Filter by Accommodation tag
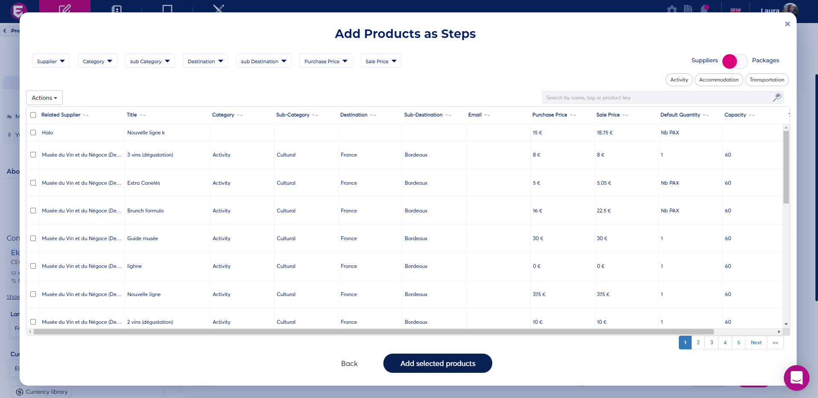The width and height of the screenshot is (818, 398). (x=719, y=80)
